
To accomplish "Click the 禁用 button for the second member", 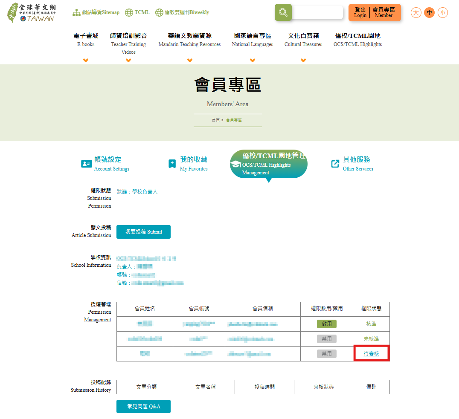I will [x=327, y=338].
